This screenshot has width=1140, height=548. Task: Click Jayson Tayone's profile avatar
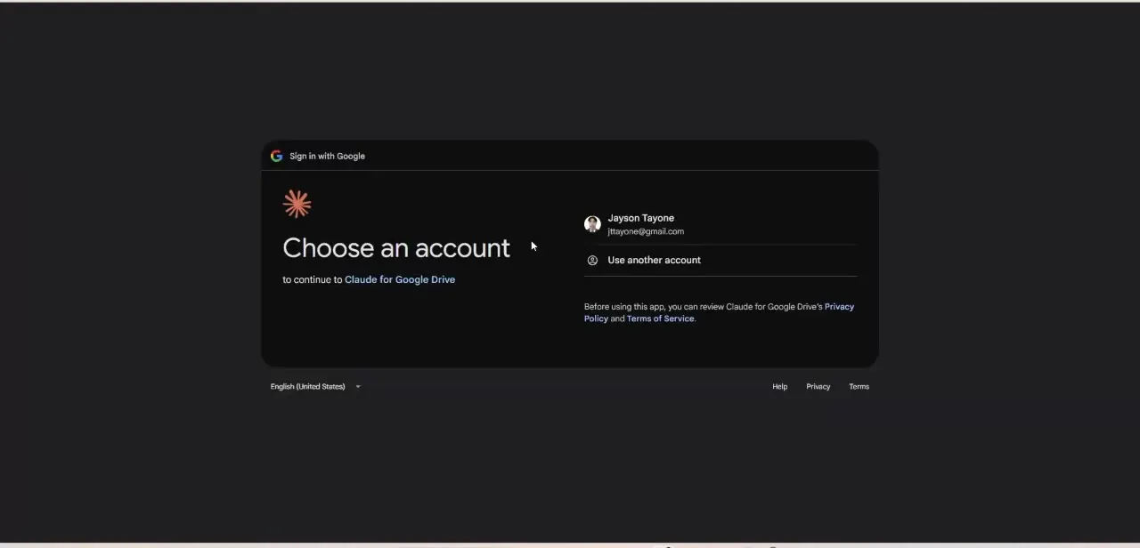592,224
